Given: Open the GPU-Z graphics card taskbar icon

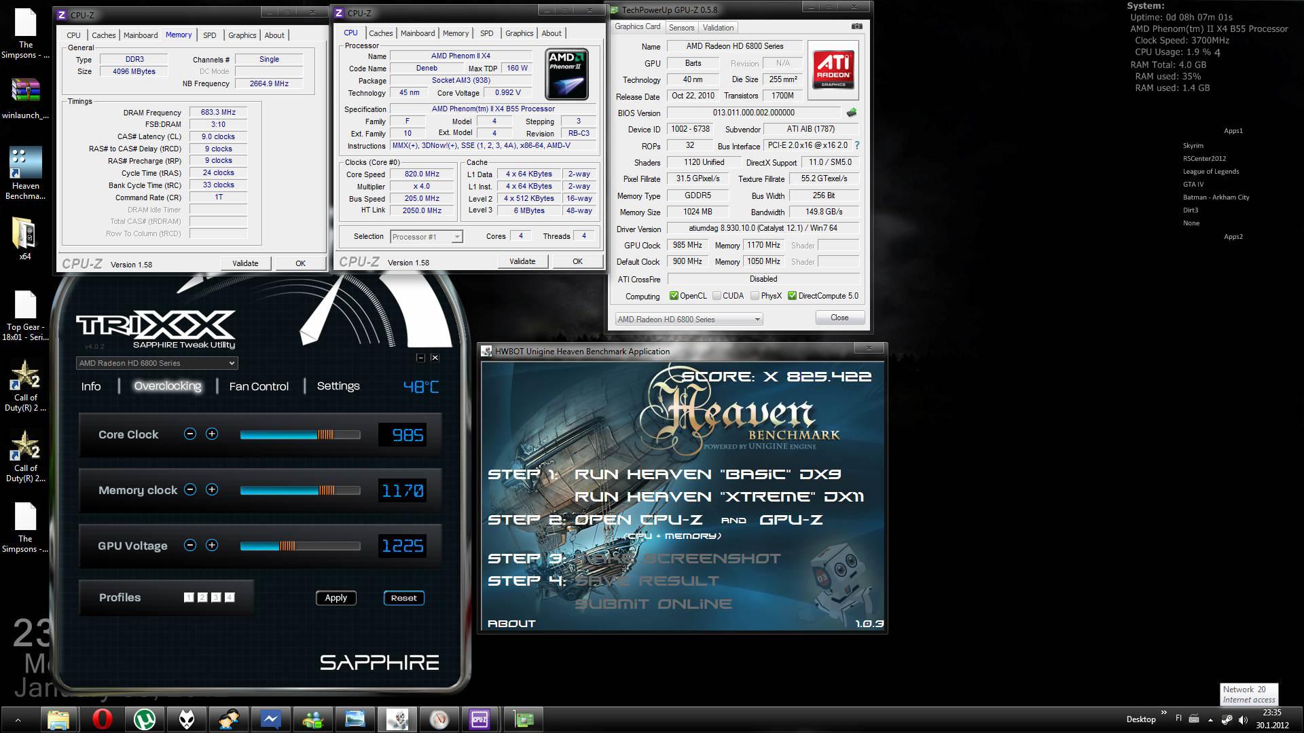Looking at the screenshot, I should click(523, 719).
